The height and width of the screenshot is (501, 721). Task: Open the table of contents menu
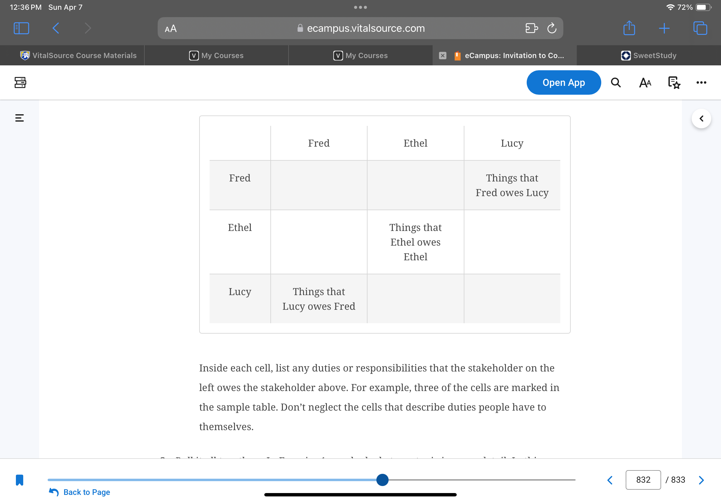point(20,118)
